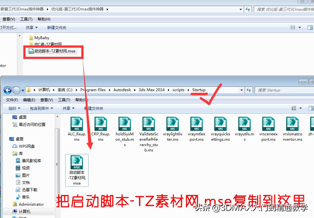Expand the 共享 dropdown in the back window

point(32,27)
